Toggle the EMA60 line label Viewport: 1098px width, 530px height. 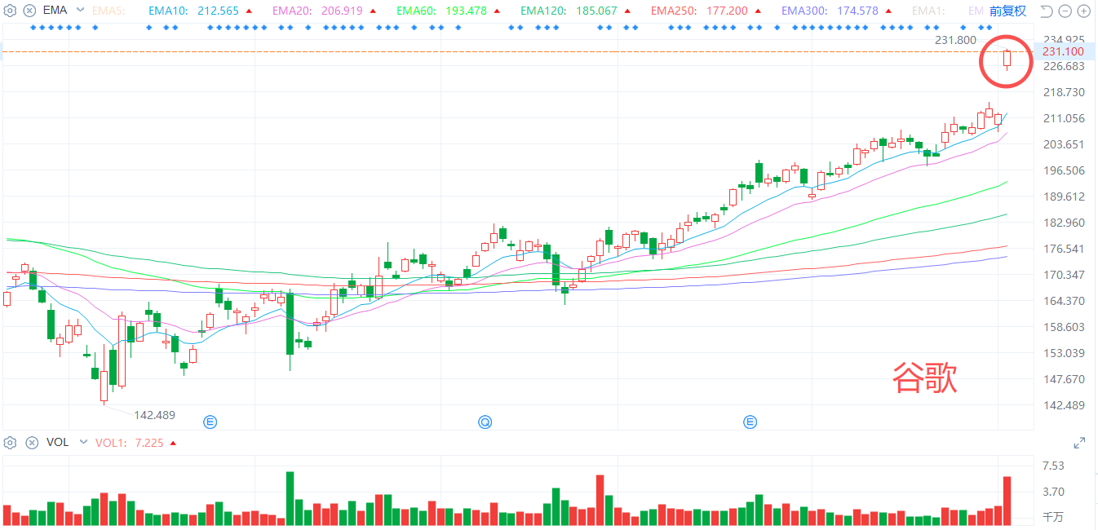415,11
